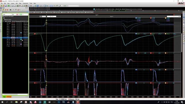Click the Laps column header
Image resolution: width=185 pixels, height=104 pixels.
point(4,14)
